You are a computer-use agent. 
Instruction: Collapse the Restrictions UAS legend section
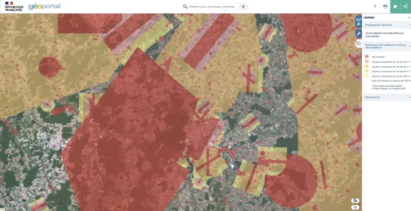409,46
